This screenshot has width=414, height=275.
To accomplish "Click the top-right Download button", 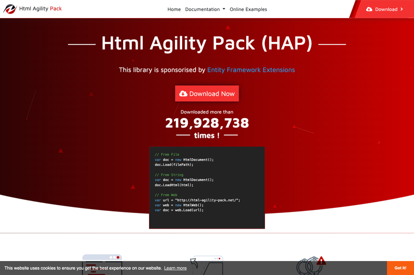I will [384, 9].
